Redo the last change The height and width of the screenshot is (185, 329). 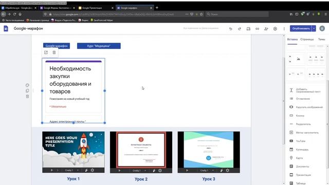[240, 29]
